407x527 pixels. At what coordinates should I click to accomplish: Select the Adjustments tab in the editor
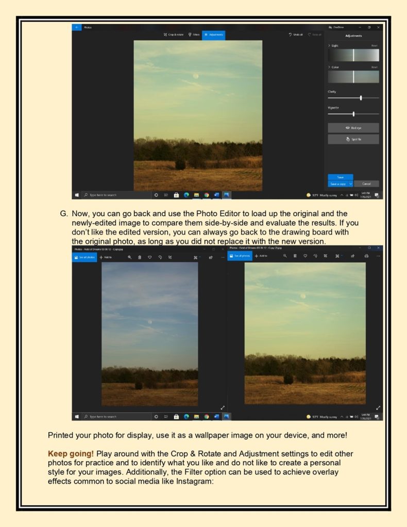point(214,35)
